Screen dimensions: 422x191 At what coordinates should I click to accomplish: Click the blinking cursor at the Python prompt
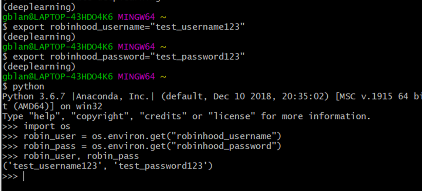pyautogui.click(x=24, y=177)
